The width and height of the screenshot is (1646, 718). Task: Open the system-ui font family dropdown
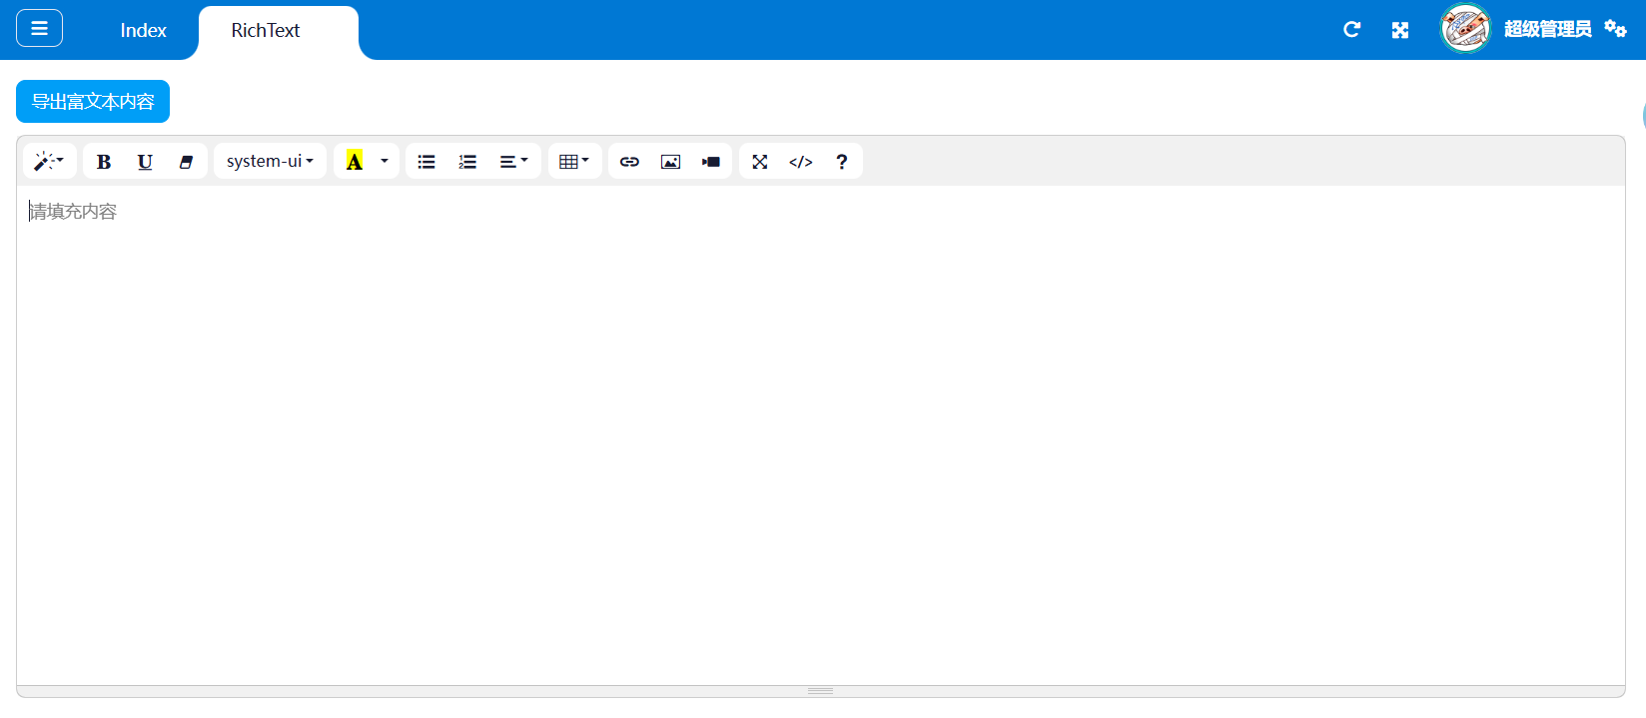point(270,161)
